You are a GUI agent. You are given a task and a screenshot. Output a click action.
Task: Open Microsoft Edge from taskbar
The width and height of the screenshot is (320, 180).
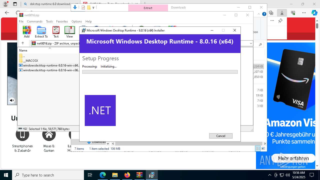[103, 175]
